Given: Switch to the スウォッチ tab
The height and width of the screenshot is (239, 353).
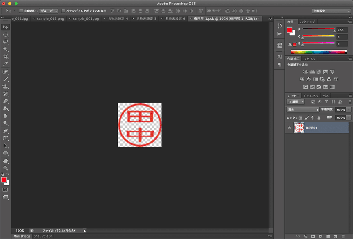Looking at the screenshot, I should click(308, 22).
